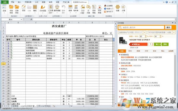Open QQ客服 customer service
The height and width of the screenshot is (111, 178).
click(108, 6)
